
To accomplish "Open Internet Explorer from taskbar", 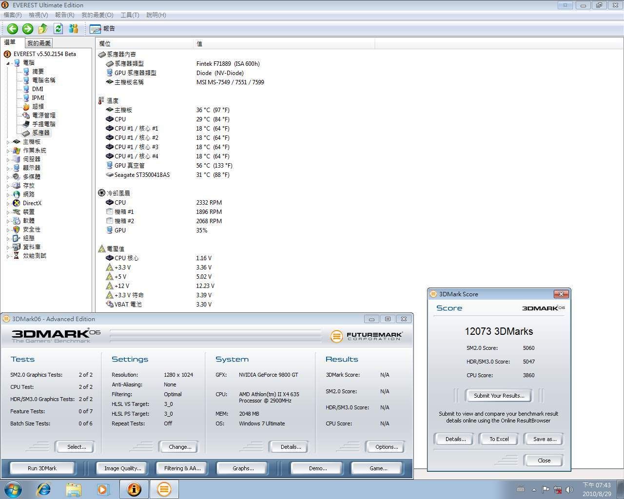I will pyautogui.click(x=44, y=489).
